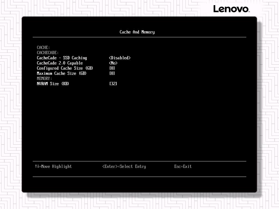
Task: Highlight the Maximum Cache Size (GB) label
Action: [62, 73]
